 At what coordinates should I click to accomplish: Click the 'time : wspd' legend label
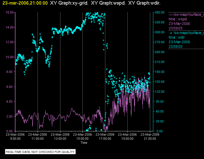pos(178,19)
